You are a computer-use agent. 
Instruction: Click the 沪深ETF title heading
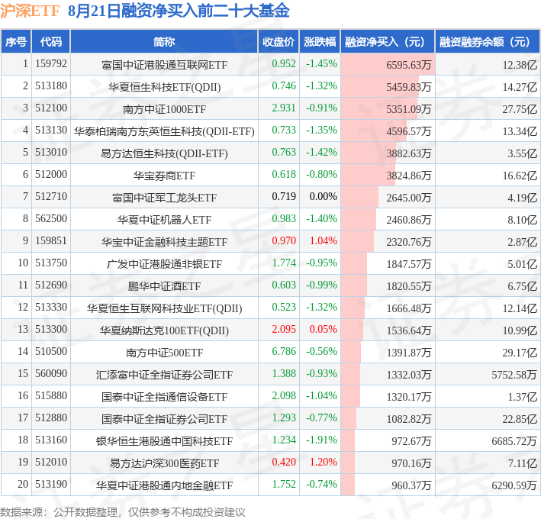pos(30,11)
